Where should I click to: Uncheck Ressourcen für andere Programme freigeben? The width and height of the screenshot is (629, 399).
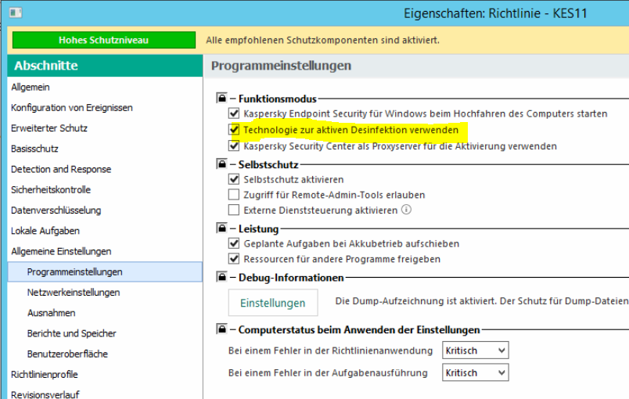[234, 259]
